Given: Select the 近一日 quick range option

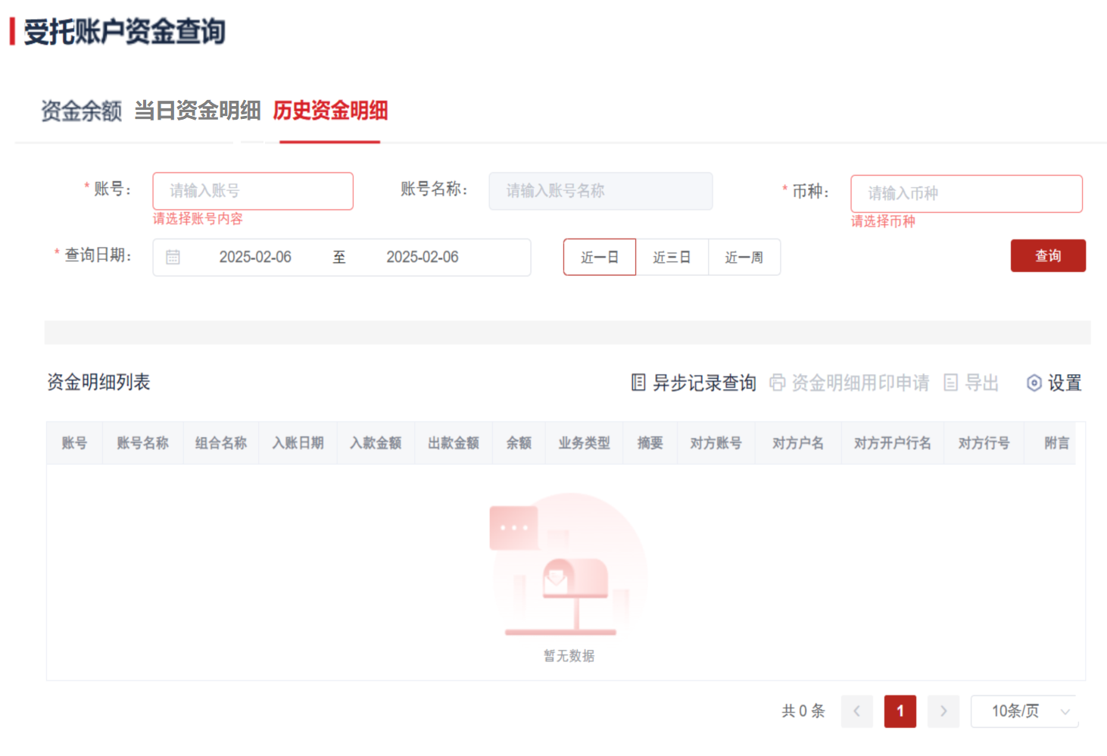Looking at the screenshot, I should click(599, 258).
